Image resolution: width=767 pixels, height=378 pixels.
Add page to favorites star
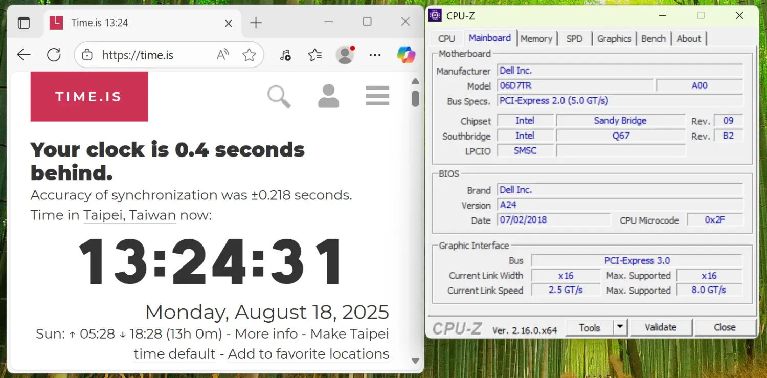click(x=249, y=55)
